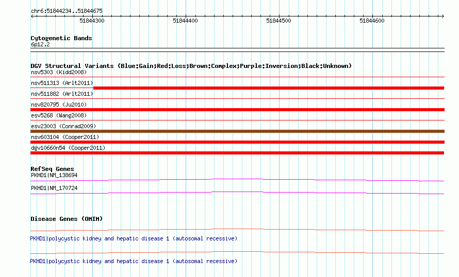Click the thin red line of esv5268

[237, 120]
